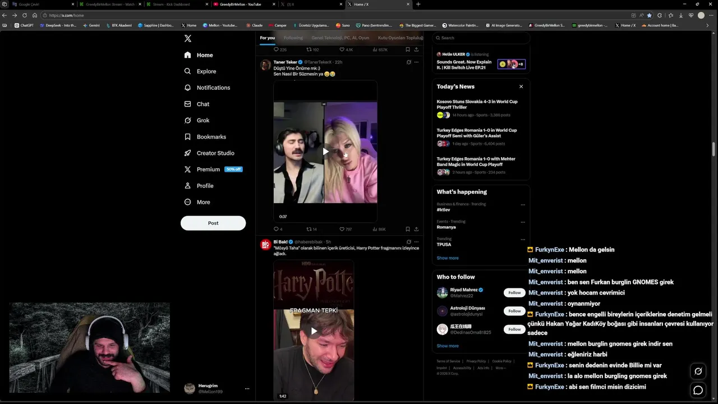Viewport: 718px width, 404px height.
Task: Open the Bi Bak! profile avatar
Action: point(265,245)
